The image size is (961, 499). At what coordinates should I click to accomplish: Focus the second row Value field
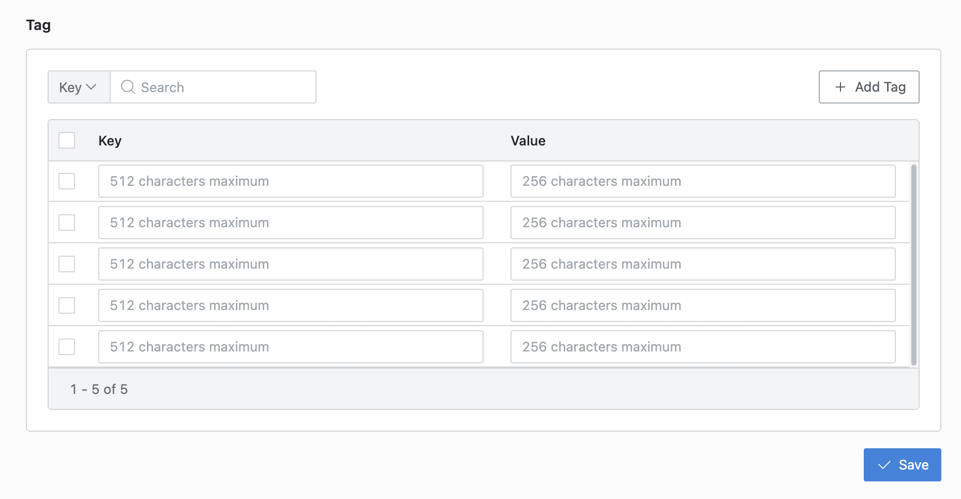pos(703,223)
